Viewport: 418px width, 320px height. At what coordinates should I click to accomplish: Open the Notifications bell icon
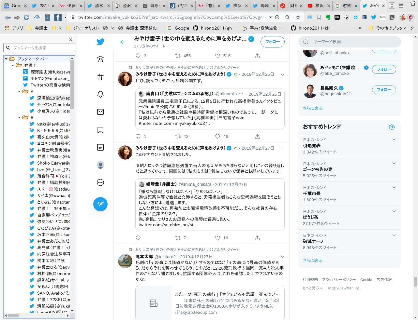coord(100,94)
